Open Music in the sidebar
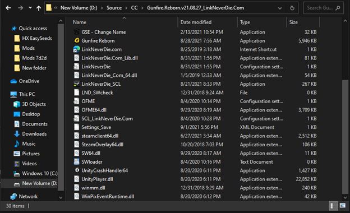Viewport: 350px width, 213px height. point(29,143)
